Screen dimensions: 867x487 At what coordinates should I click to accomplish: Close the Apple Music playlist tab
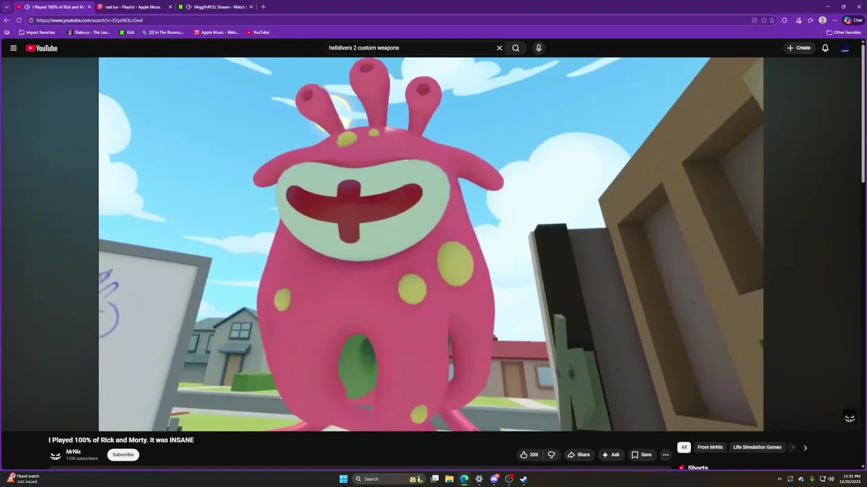click(x=170, y=7)
